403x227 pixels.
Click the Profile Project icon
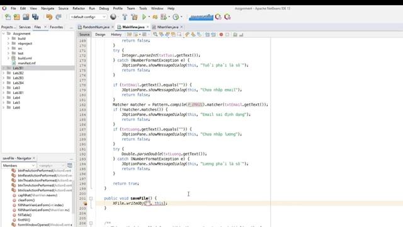click(164, 17)
